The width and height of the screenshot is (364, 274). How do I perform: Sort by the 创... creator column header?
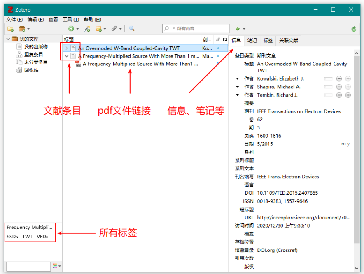207,39
